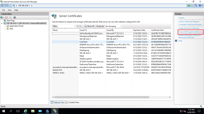Select the CsuClient certificate row
The height and width of the screenshot is (114, 204).
111,42
